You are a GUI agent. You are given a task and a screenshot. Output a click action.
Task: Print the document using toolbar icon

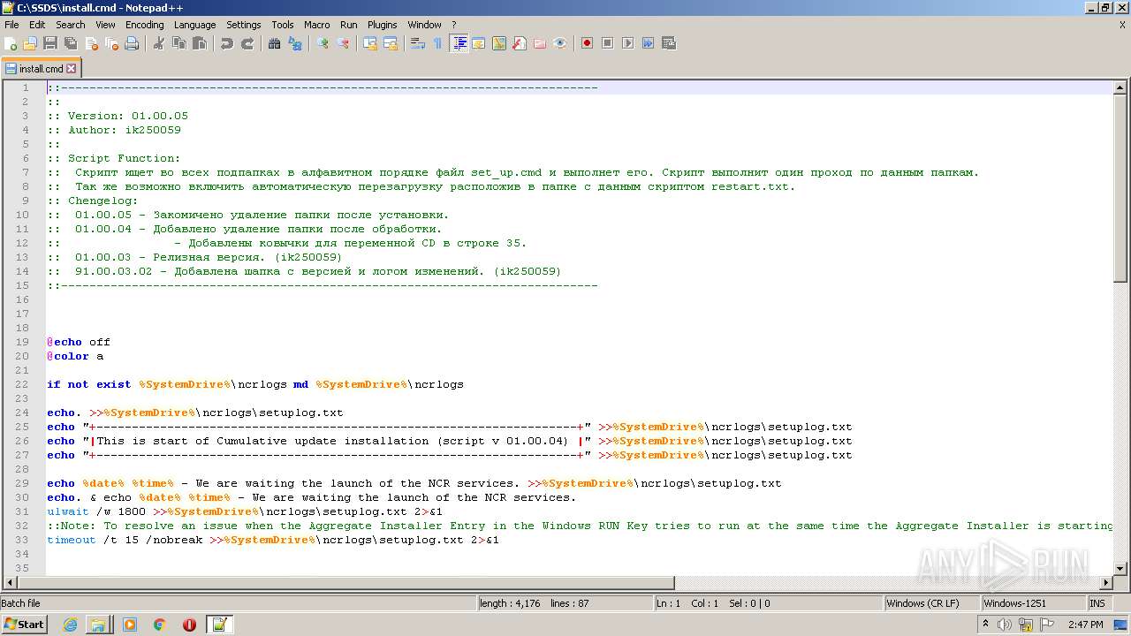pyautogui.click(x=132, y=43)
